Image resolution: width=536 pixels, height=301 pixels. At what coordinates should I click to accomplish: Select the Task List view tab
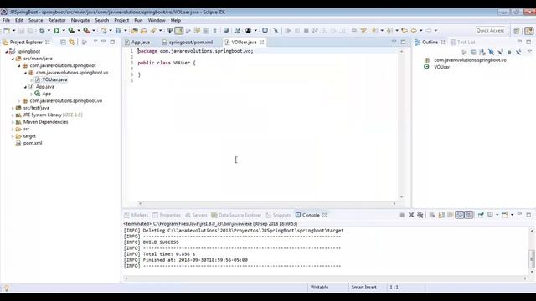[463, 43]
